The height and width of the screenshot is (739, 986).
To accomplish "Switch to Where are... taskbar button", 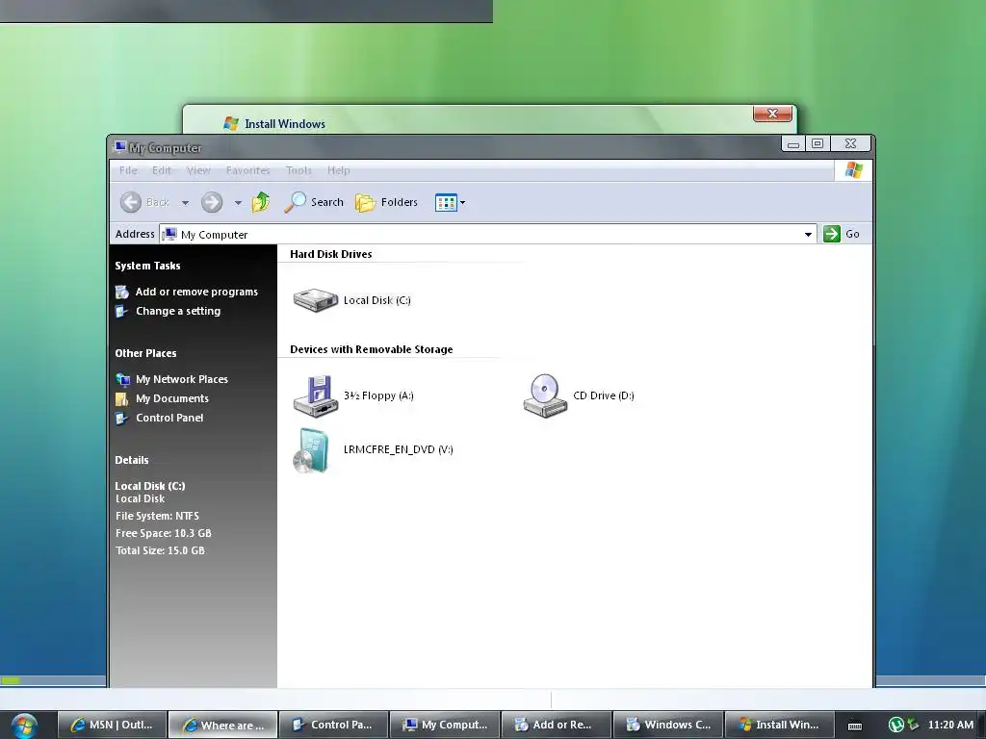I will [x=222, y=725].
